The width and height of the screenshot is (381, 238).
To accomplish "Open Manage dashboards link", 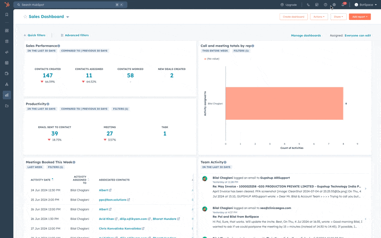I will pyautogui.click(x=306, y=35).
